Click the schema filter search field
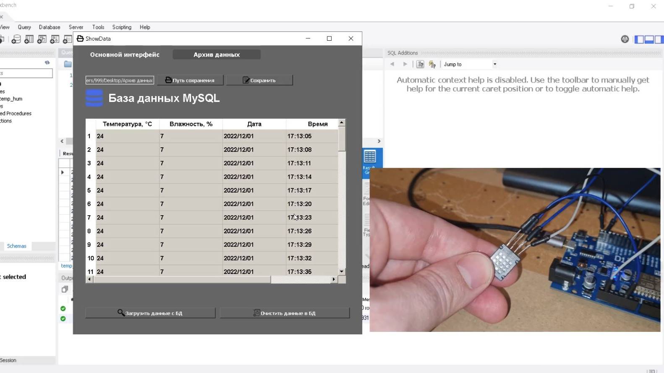The width and height of the screenshot is (664, 373). [26, 73]
